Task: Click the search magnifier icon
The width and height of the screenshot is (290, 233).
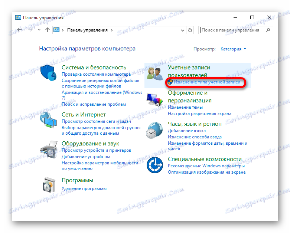Action: [x=268, y=30]
